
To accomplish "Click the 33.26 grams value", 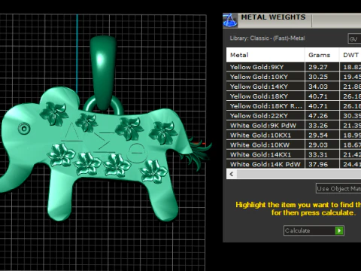I will tap(318, 126).
